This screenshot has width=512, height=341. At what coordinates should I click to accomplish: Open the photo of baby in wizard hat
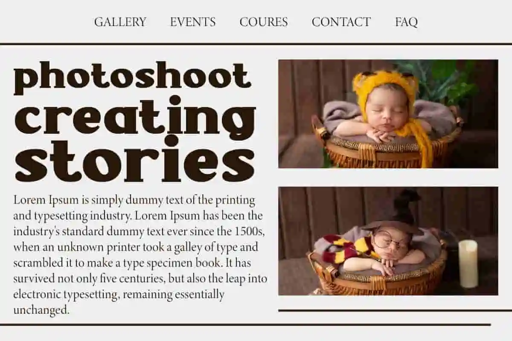tap(388, 241)
